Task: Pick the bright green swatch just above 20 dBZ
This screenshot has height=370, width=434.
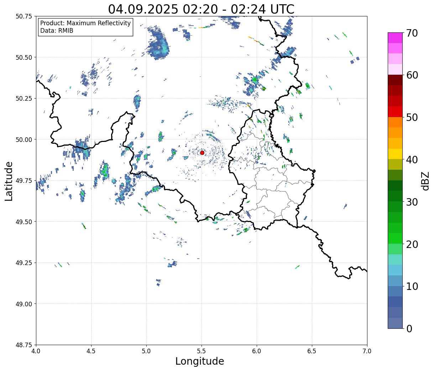Action: click(395, 238)
